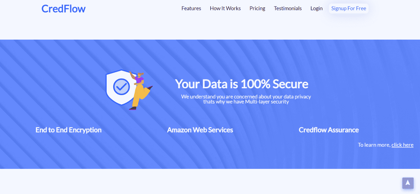The image size is (420, 194).
Task: Click the CredFlow brand name in header
Action: (x=63, y=8)
